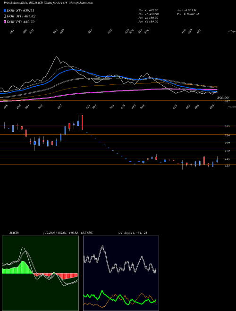The image size is (236, 311).
Task: Click the 472 price axis label
Action: 227,151
